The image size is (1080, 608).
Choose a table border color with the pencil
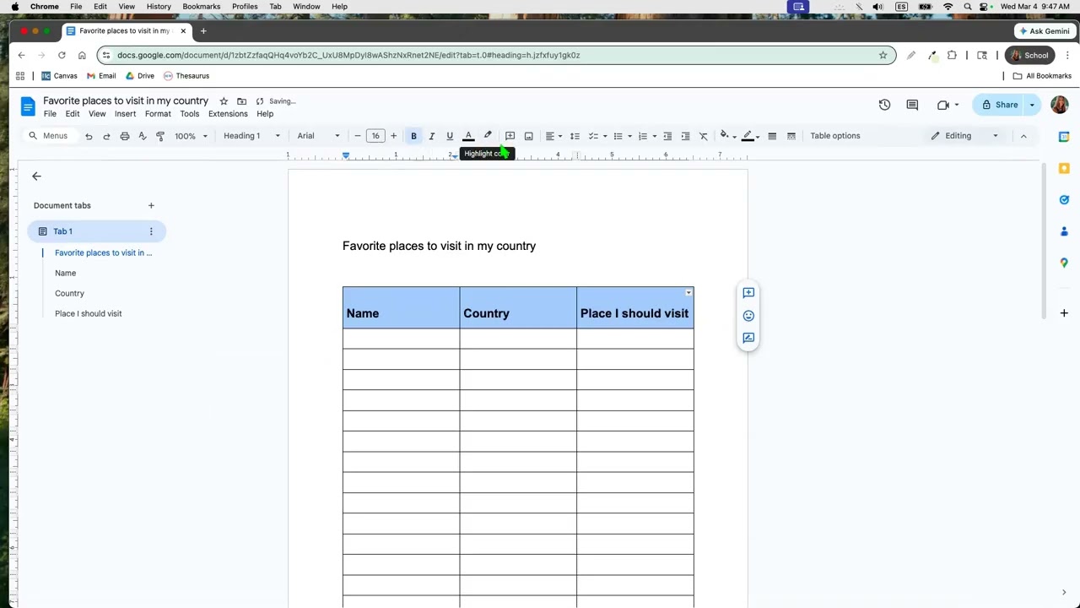[748, 136]
